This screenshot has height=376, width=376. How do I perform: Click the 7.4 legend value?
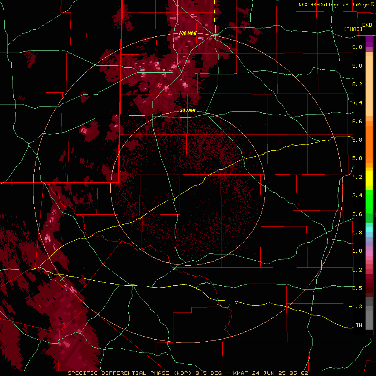click(357, 103)
